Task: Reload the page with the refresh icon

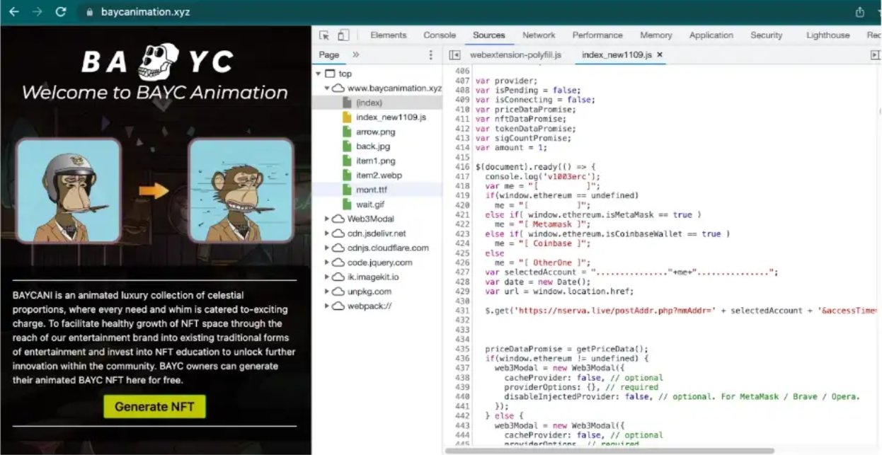Action: [61, 12]
